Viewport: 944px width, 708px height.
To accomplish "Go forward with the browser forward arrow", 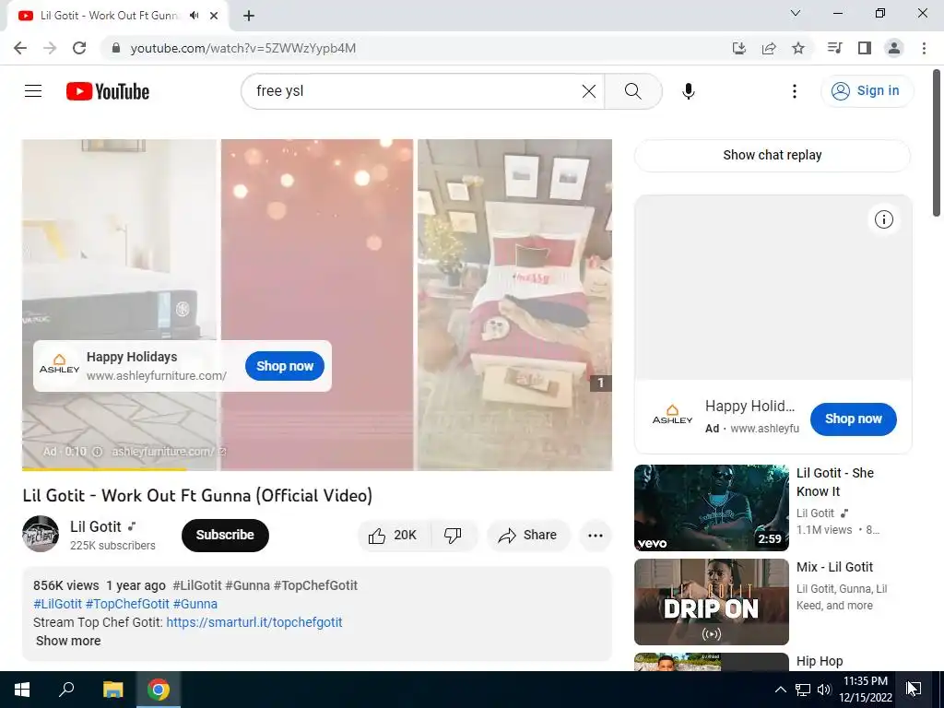I will click(50, 48).
